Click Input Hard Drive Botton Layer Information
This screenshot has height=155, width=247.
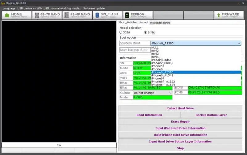(180, 141)
